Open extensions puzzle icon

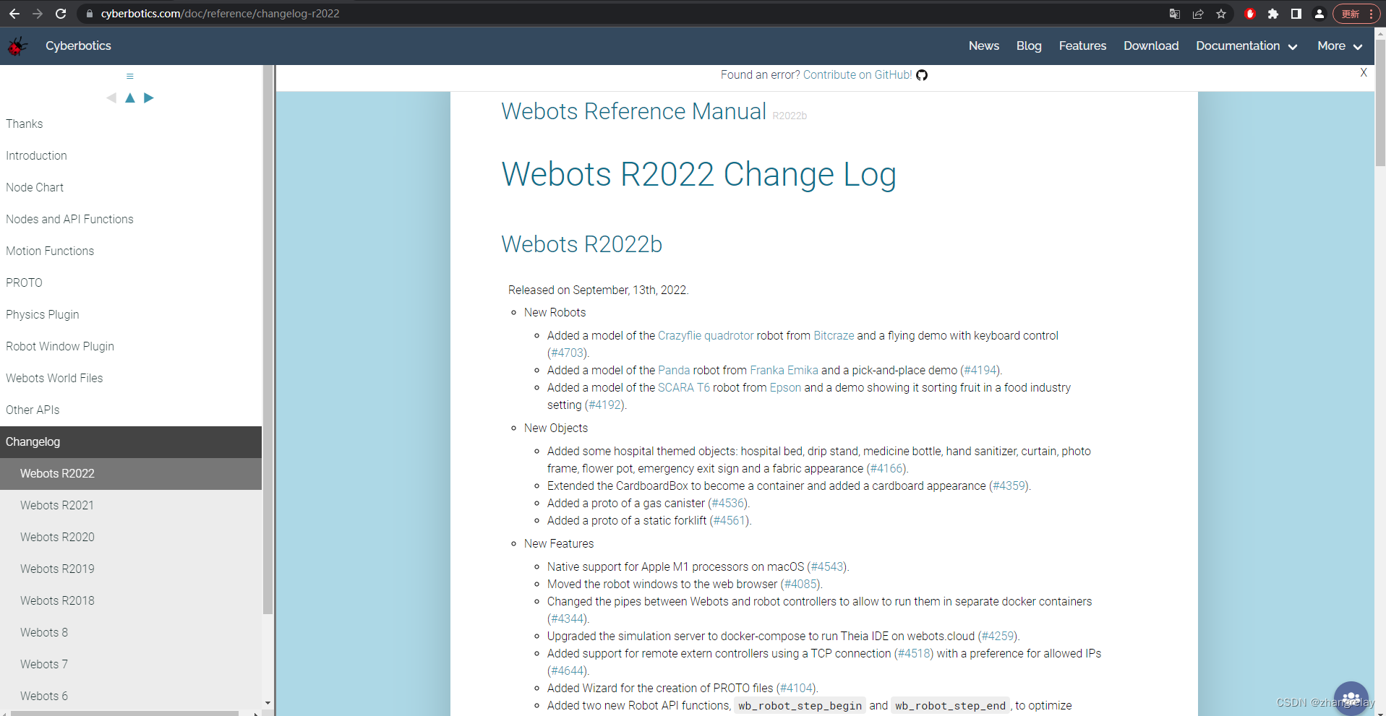coord(1273,14)
